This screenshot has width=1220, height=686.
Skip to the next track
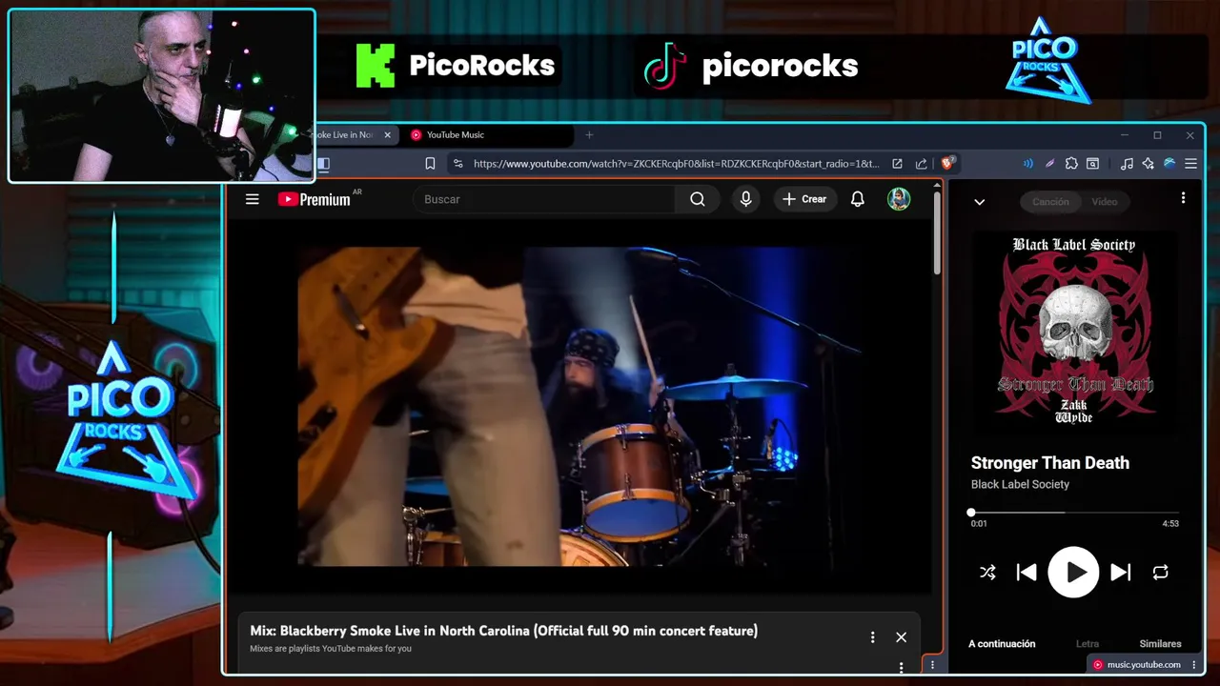point(1121,573)
